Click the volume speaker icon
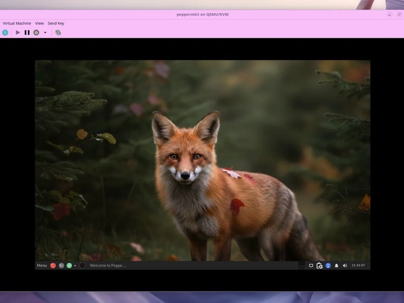The width and height of the screenshot is (404, 303). click(345, 265)
